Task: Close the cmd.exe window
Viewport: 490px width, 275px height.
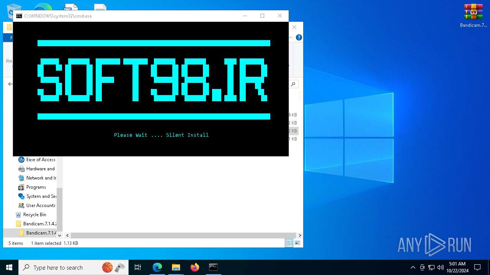Action: (x=280, y=16)
